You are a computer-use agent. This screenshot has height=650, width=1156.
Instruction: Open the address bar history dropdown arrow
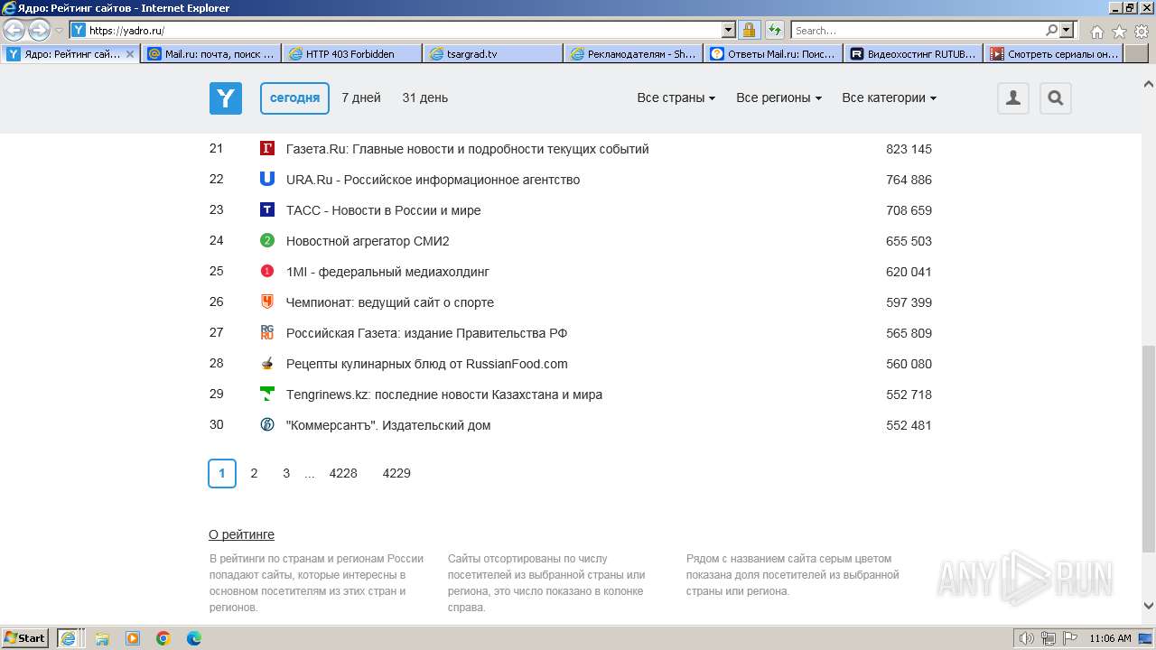pyautogui.click(x=729, y=30)
